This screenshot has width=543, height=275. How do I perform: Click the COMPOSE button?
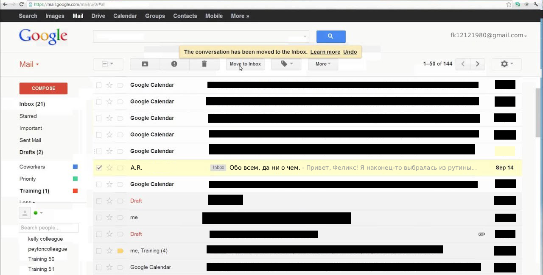[43, 88]
